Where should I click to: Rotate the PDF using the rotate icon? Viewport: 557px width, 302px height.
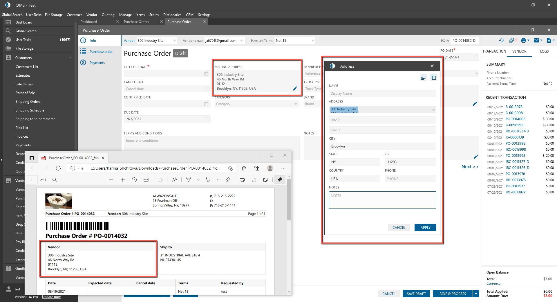tap(134, 180)
